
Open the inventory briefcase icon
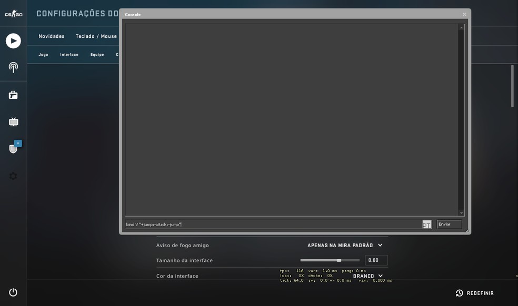pyautogui.click(x=13, y=95)
